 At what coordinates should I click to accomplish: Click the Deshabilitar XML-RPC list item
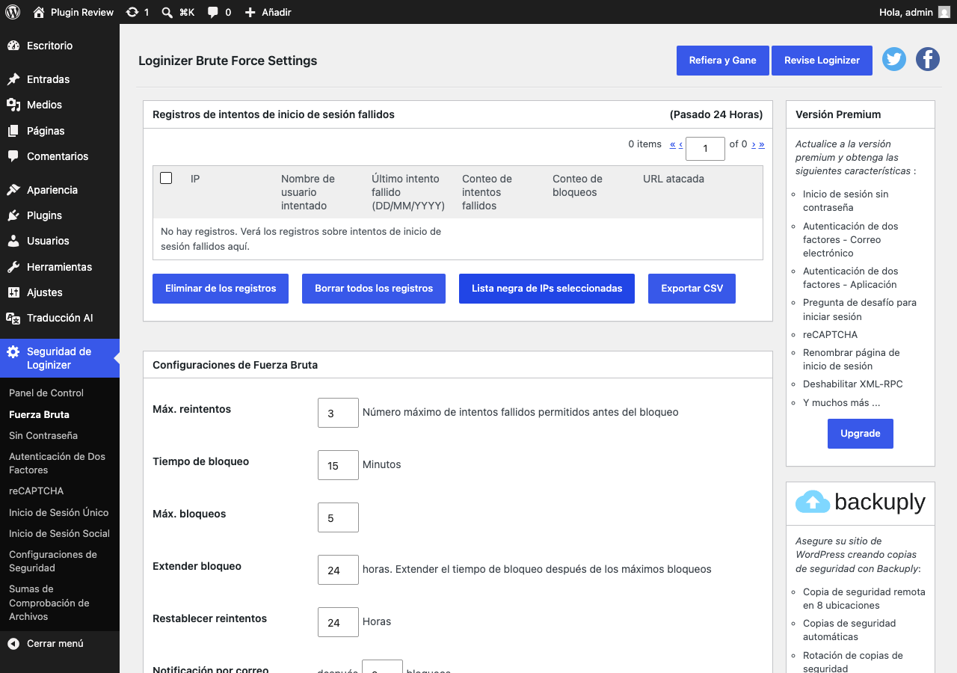pos(853,384)
